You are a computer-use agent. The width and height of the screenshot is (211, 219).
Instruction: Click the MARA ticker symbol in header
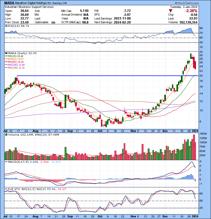[x=9, y=3]
